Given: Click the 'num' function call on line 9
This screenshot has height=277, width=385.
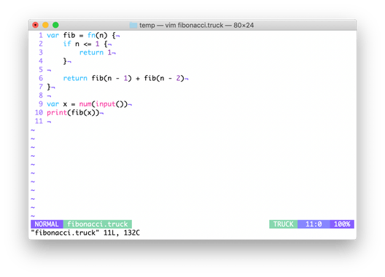Looking at the screenshot, I should click(x=85, y=104).
